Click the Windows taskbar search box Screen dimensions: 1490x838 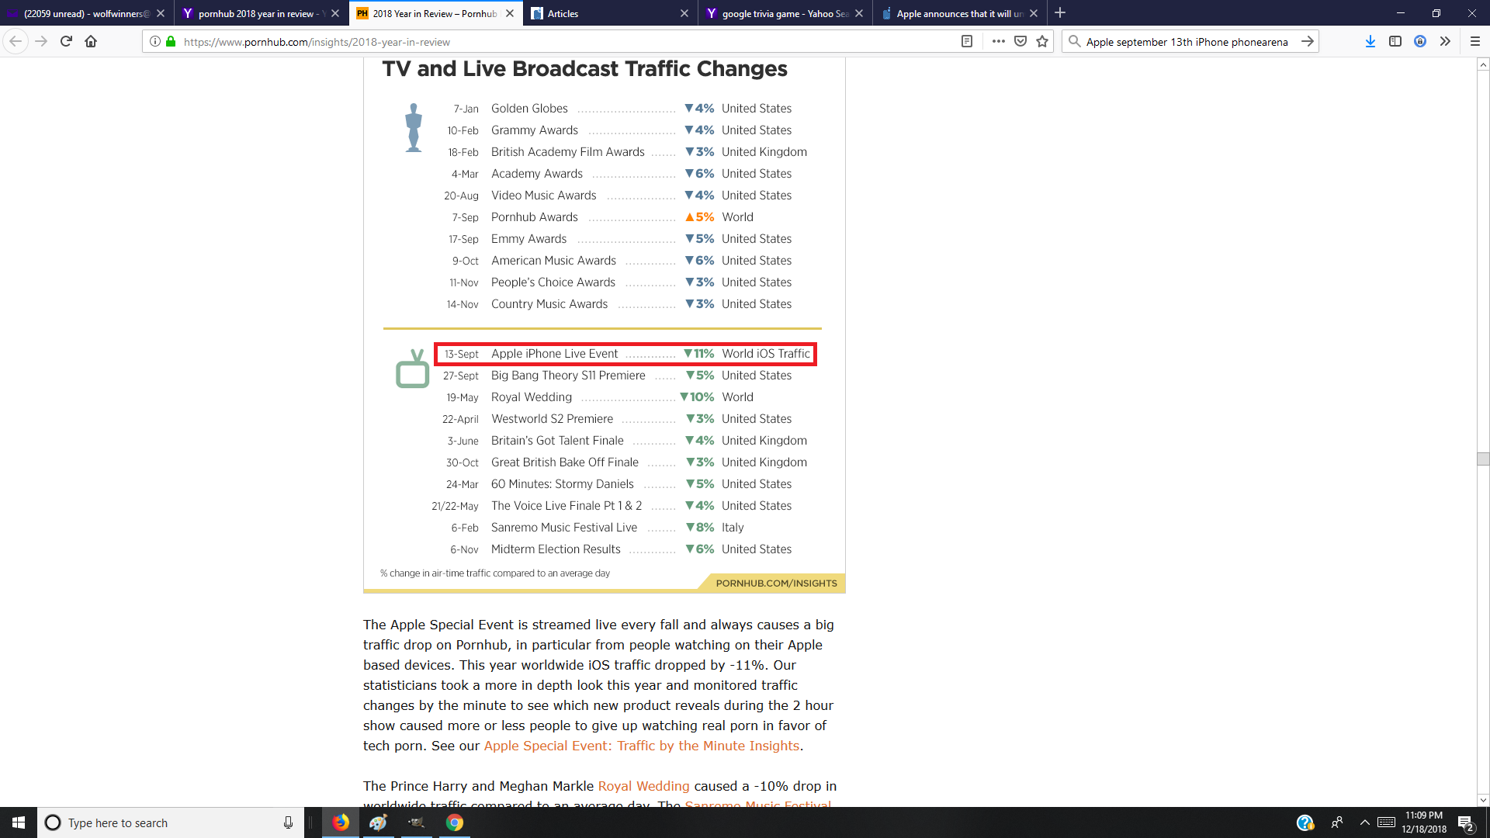point(171,822)
